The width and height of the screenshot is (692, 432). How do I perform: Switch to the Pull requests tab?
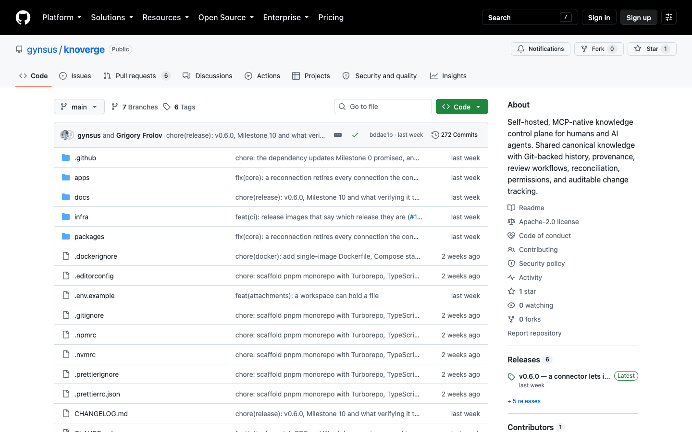(x=137, y=76)
